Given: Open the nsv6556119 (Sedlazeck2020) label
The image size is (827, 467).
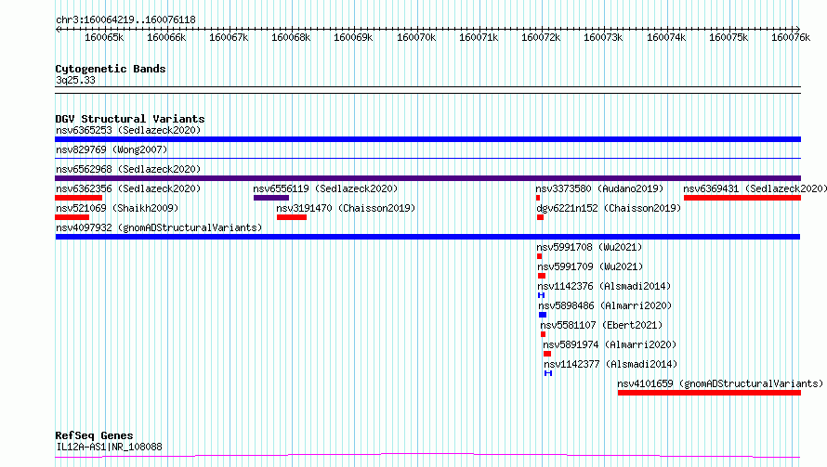Looking at the screenshot, I should 325,188.
